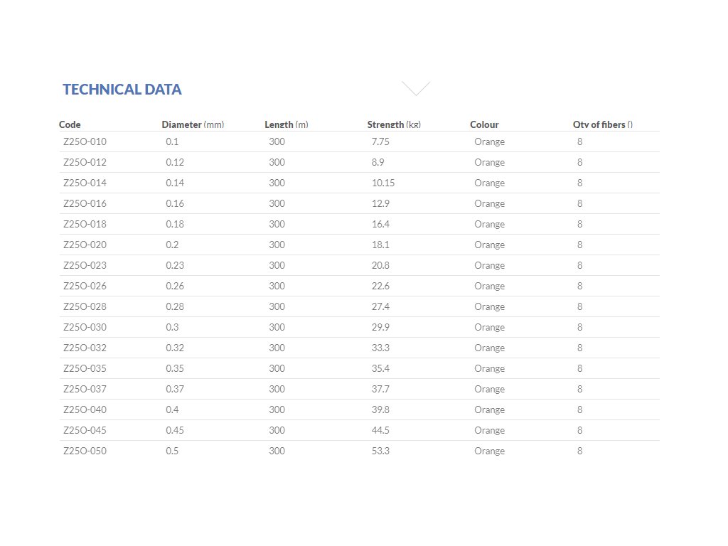Select the Z25O-050 code cell
The width and height of the screenshot is (728, 546).
(85, 451)
